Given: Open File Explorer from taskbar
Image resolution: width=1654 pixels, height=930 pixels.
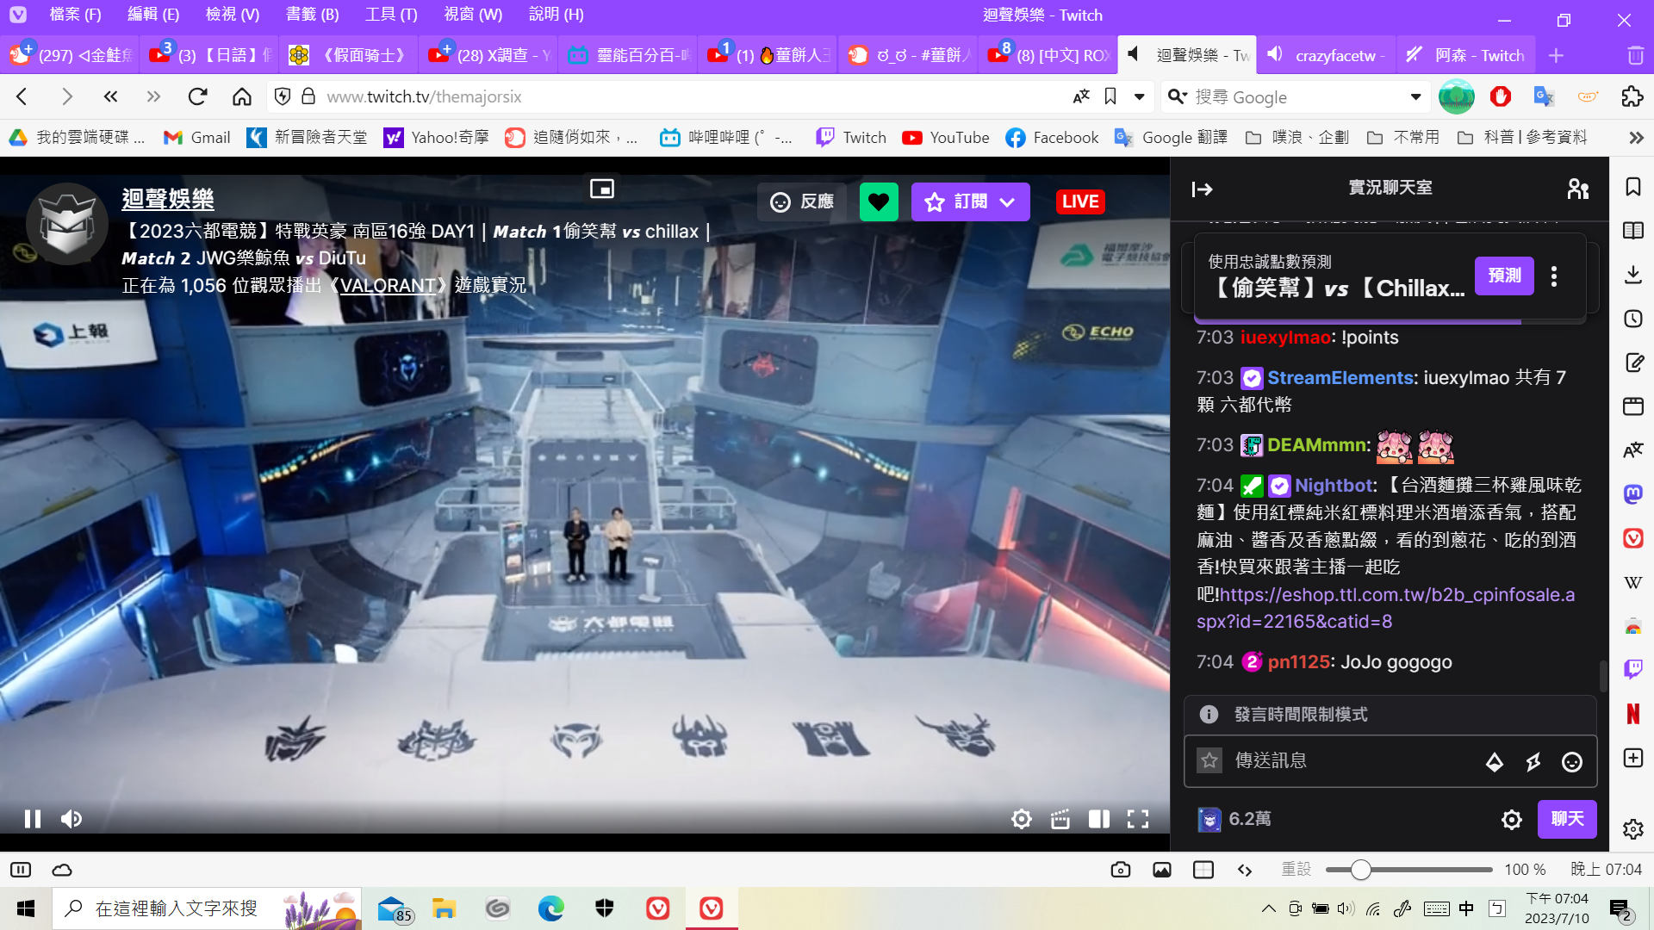Looking at the screenshot, I should [444, 908].
